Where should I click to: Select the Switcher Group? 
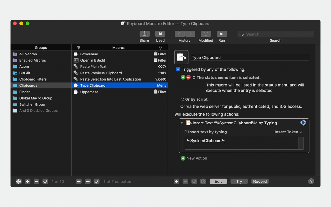pos(41,104)
